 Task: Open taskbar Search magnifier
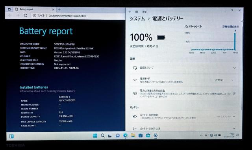click(x=103, y=136)
